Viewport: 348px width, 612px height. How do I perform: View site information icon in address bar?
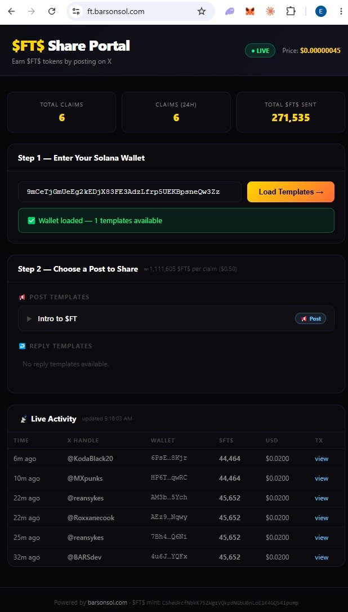(x=76, y=11)
